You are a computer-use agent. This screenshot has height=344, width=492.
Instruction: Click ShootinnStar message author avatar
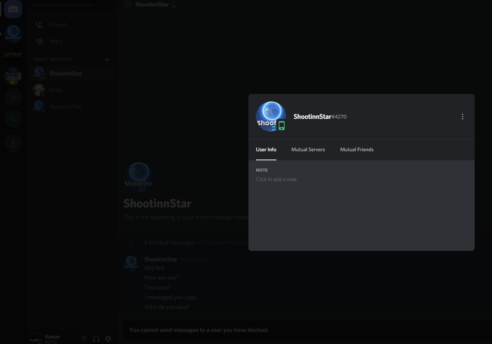coord(131,263)
